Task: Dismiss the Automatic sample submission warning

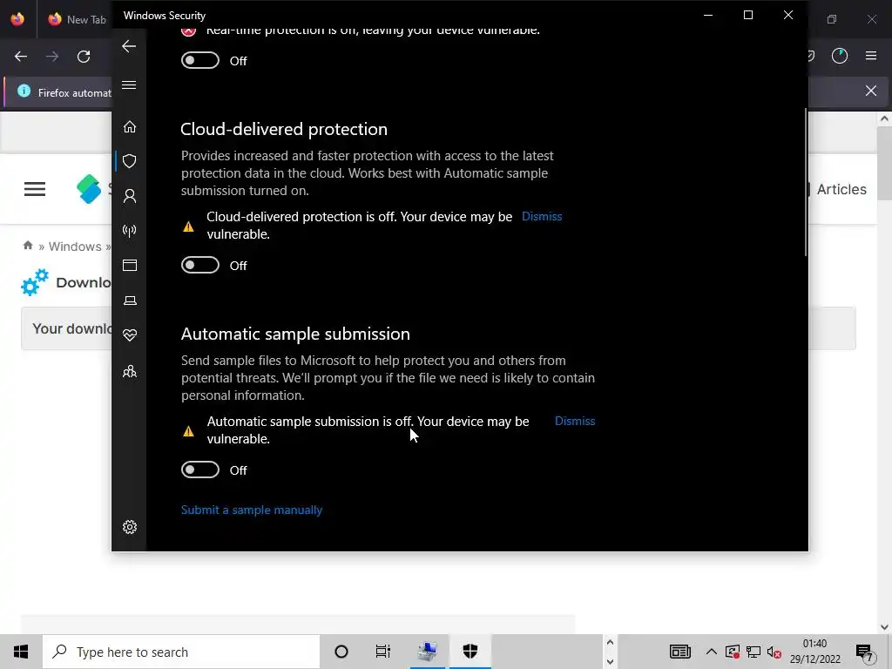Action: (x=575, y=421)
